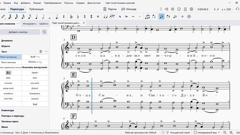
Task: Add marcato articulation
Action: [x=120, y=16]
